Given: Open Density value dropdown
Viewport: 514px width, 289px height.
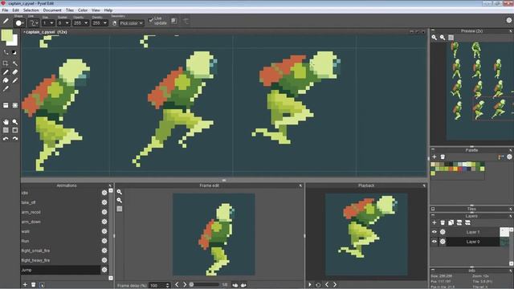Looking at the screenshot, I should point(100,23).
